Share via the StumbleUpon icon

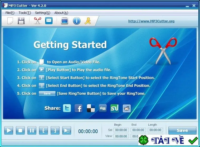115,108
